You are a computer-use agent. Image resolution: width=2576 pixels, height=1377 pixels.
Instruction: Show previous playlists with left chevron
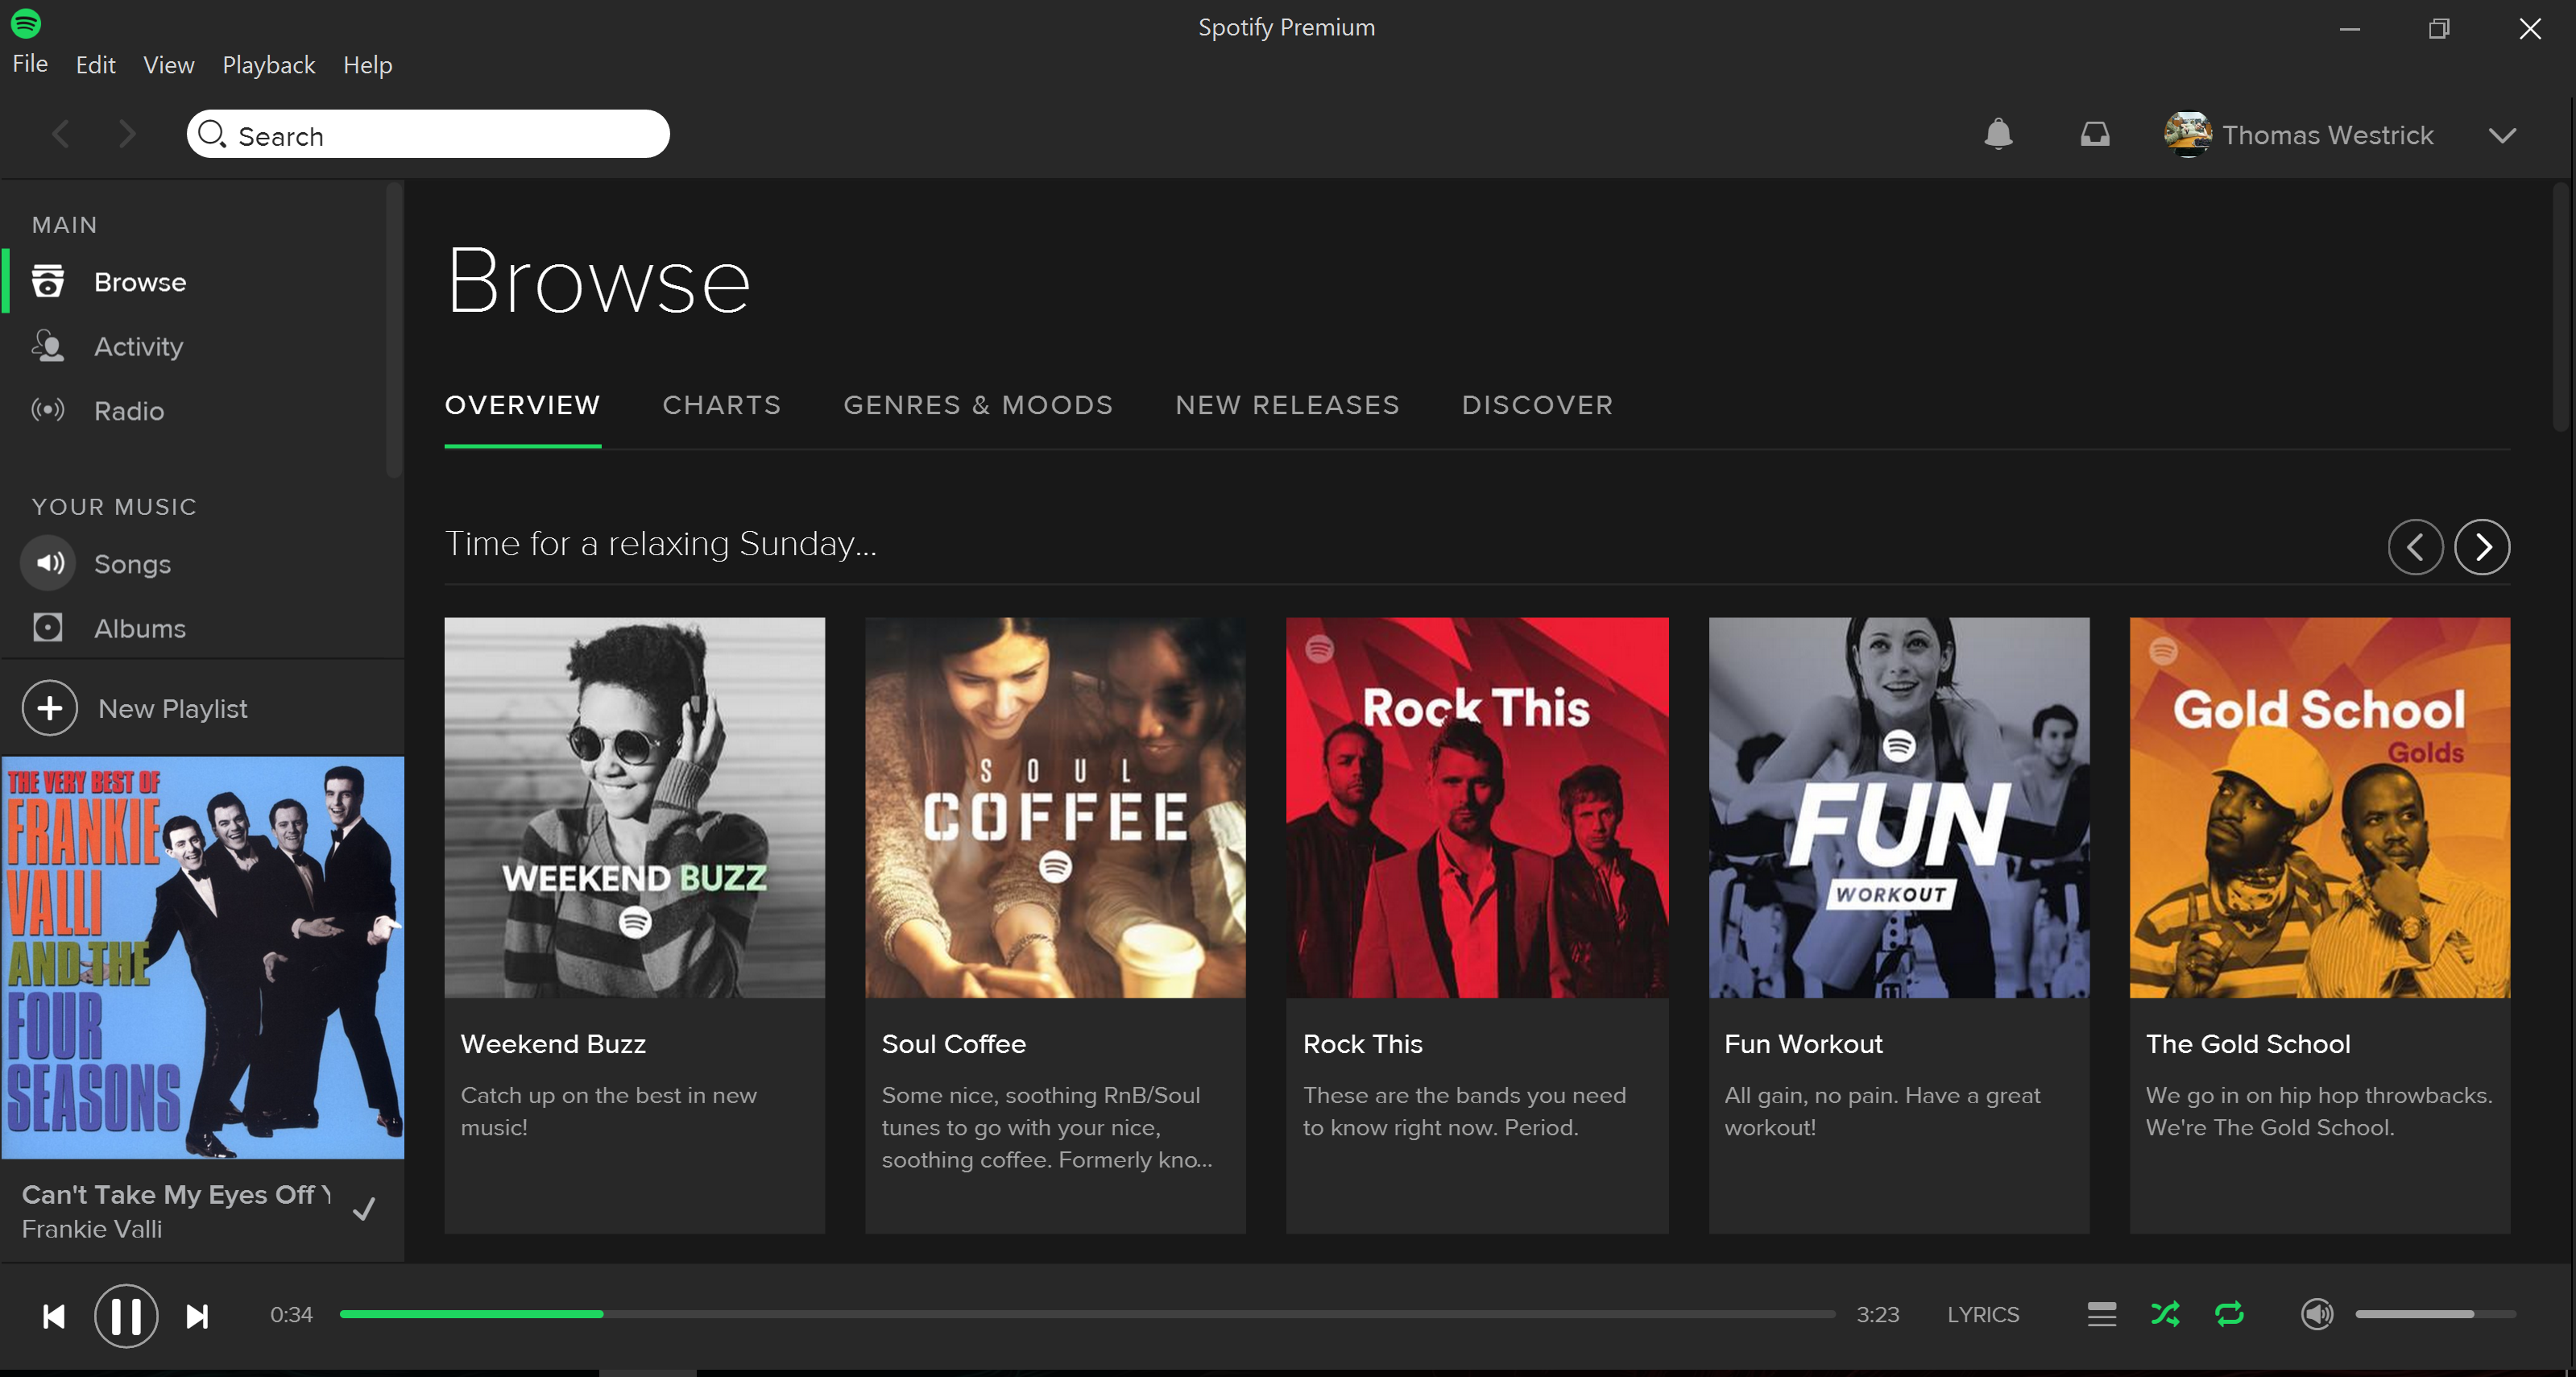point(2415,547)
